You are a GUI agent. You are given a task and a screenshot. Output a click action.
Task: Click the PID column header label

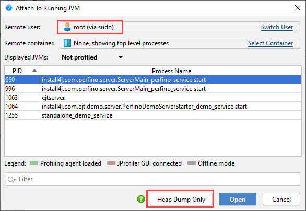17,71
